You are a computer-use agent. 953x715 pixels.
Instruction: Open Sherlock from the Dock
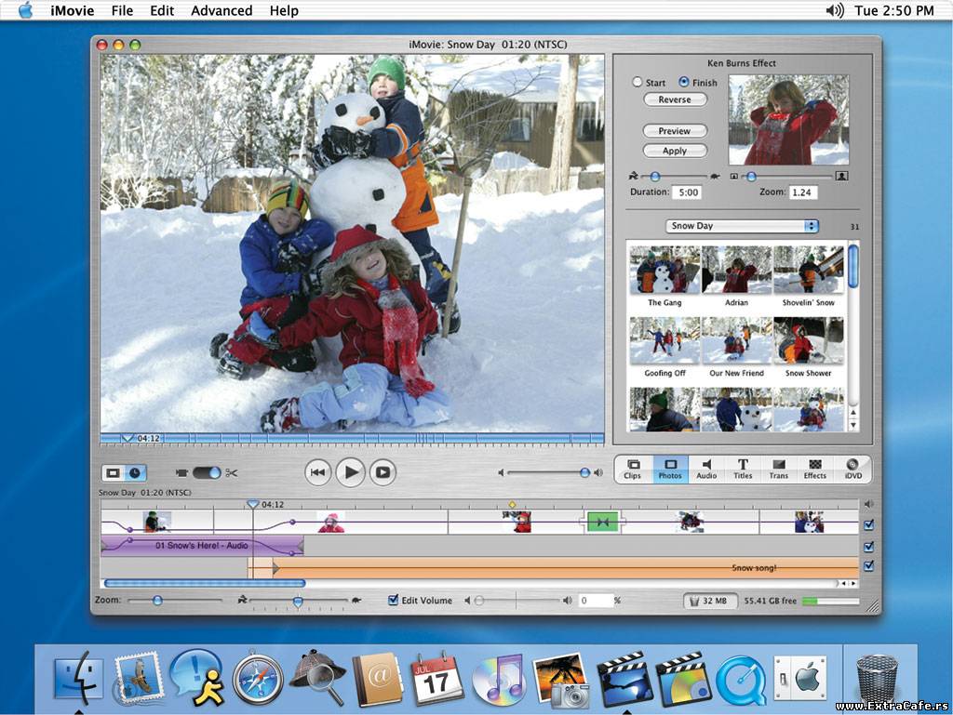pos(318,679)
